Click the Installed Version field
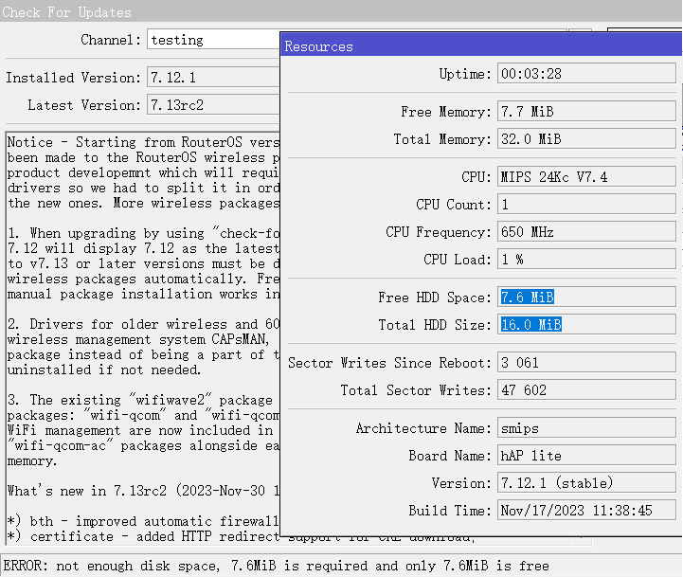 click(x=213, y=78)
